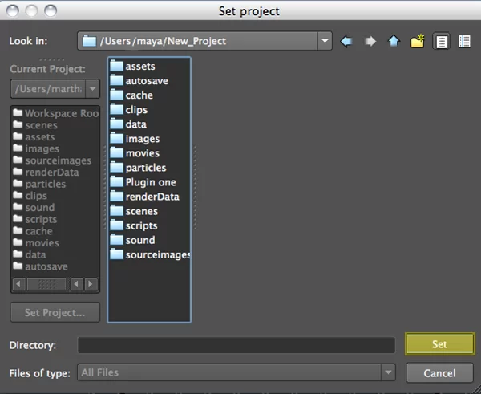Click the forward navigation arrow icon

(370, 41)
